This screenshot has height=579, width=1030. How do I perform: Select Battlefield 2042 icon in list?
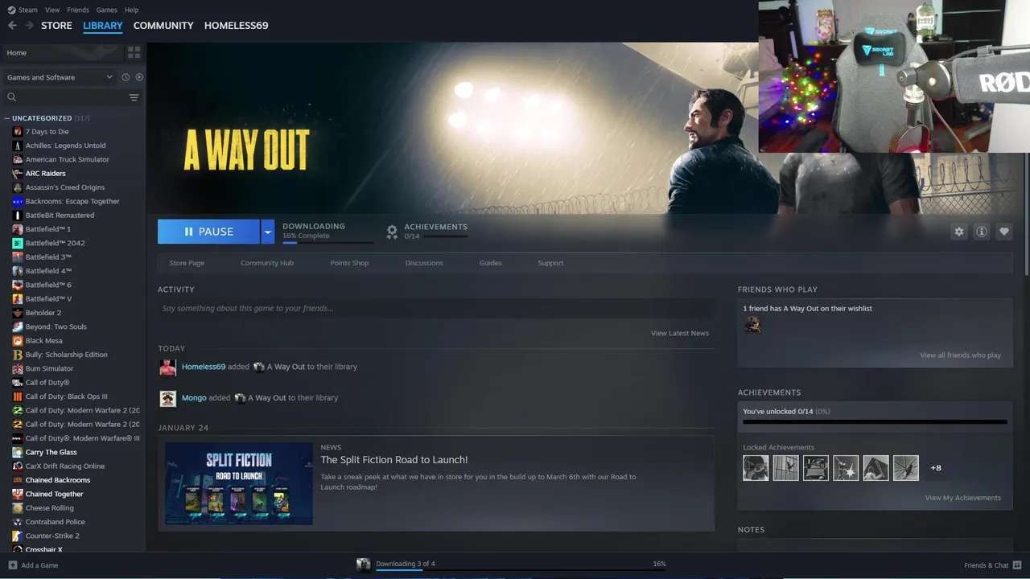pyautogui.click(x=18, y=243)
